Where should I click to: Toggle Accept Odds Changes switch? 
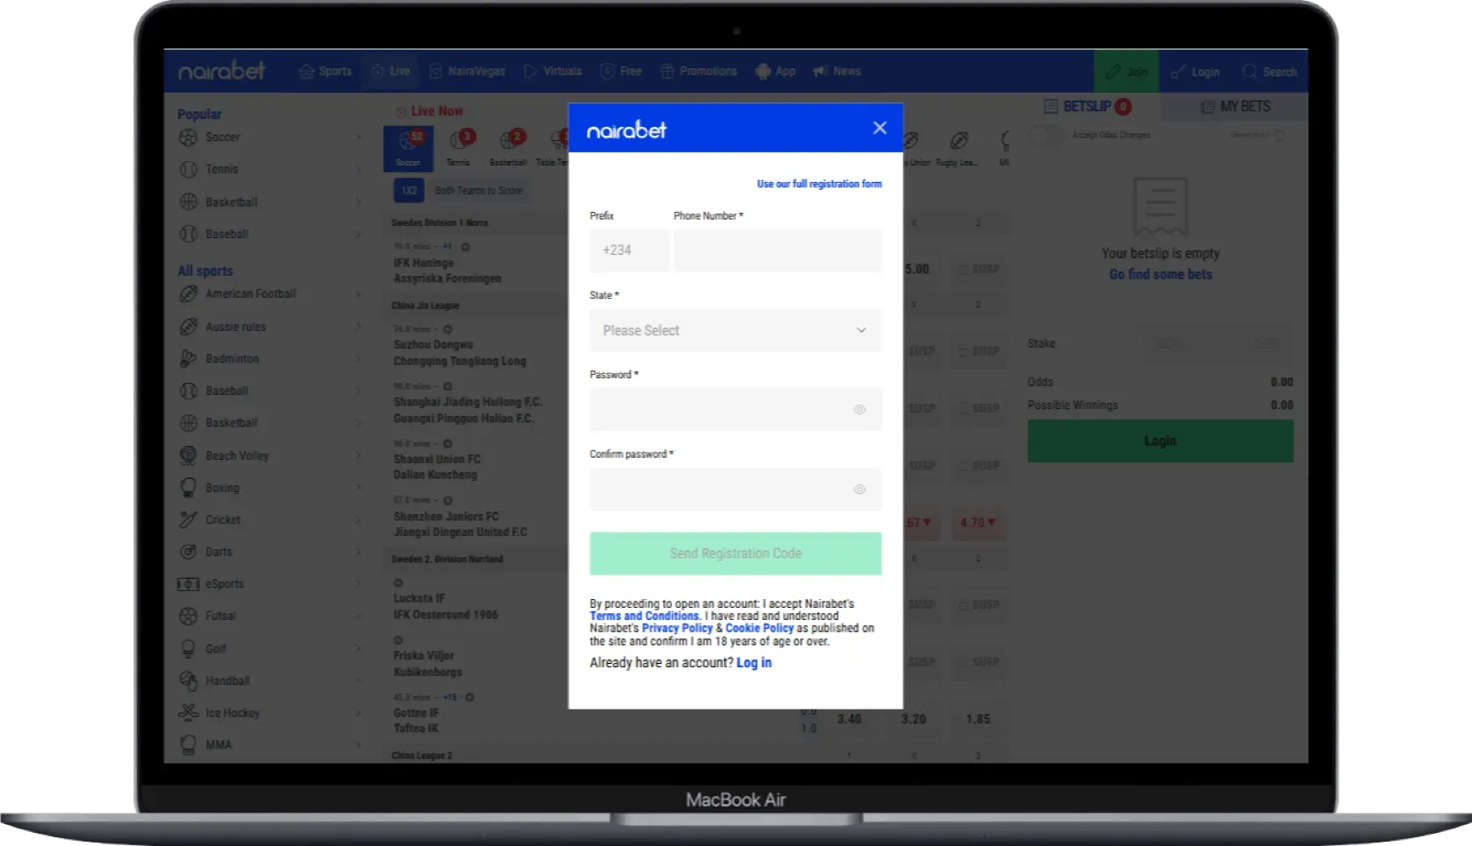pos(1047,135)
